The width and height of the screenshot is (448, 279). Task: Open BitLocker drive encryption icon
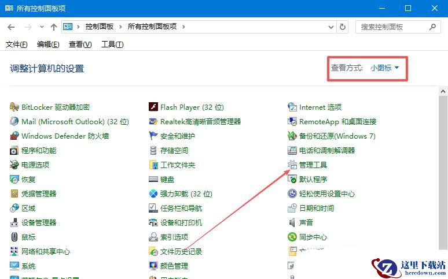14,107
